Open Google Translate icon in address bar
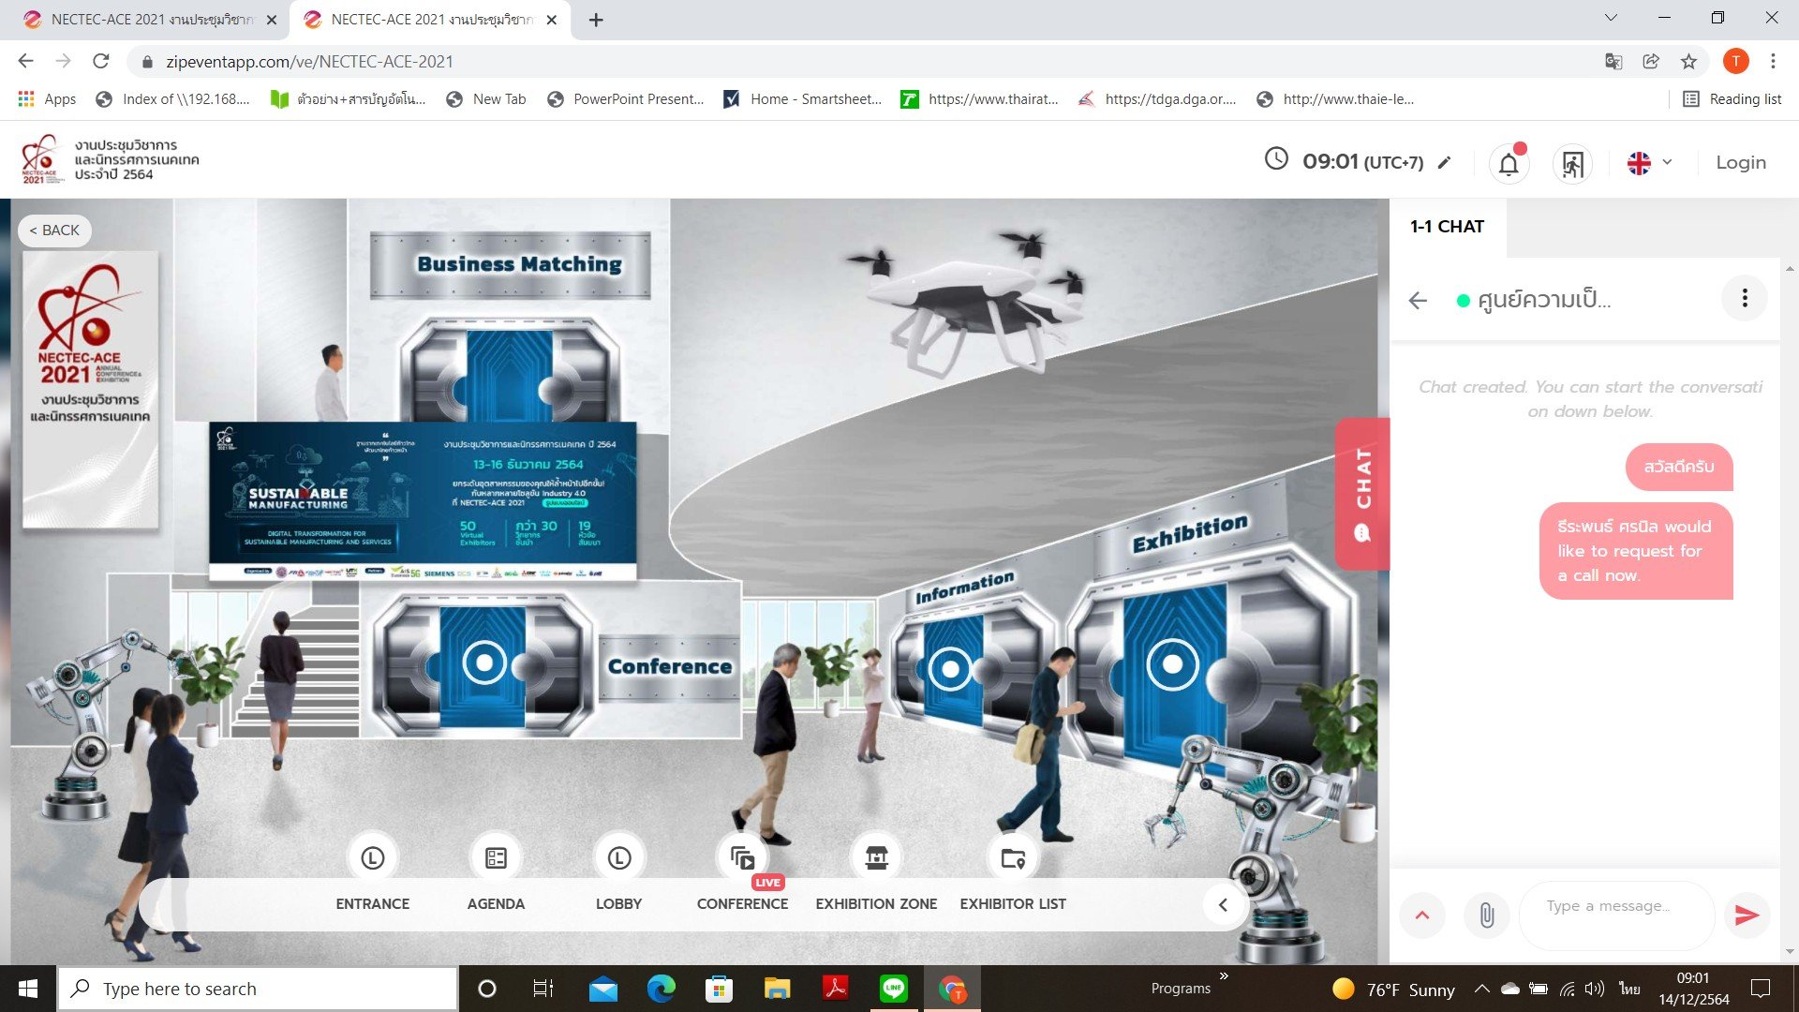Screen dimensions: 1799x1012 click(1613, 61)
